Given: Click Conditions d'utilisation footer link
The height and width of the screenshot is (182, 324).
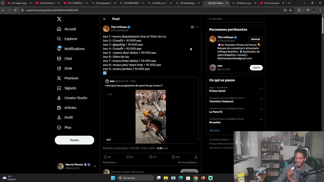Looking at the screenshot, I should coord(219,140).
